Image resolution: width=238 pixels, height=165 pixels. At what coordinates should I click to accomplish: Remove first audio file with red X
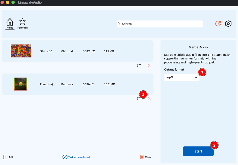pyautogui.click(x=150, y=65)
